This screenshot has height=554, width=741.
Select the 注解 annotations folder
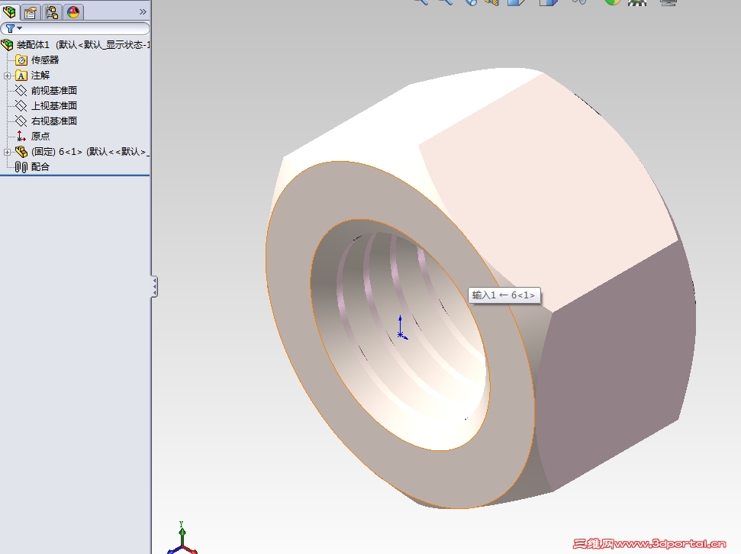[33, 76]
